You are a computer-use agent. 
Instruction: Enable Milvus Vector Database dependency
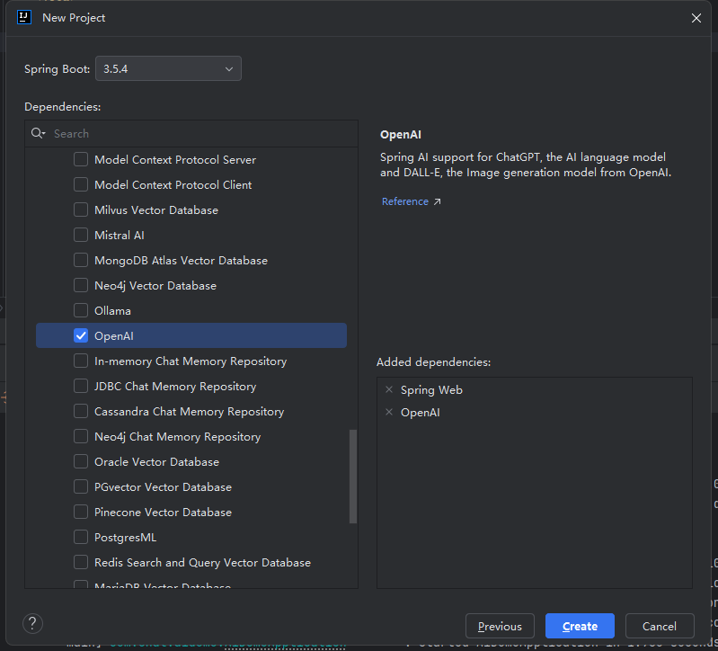[81, 210]
